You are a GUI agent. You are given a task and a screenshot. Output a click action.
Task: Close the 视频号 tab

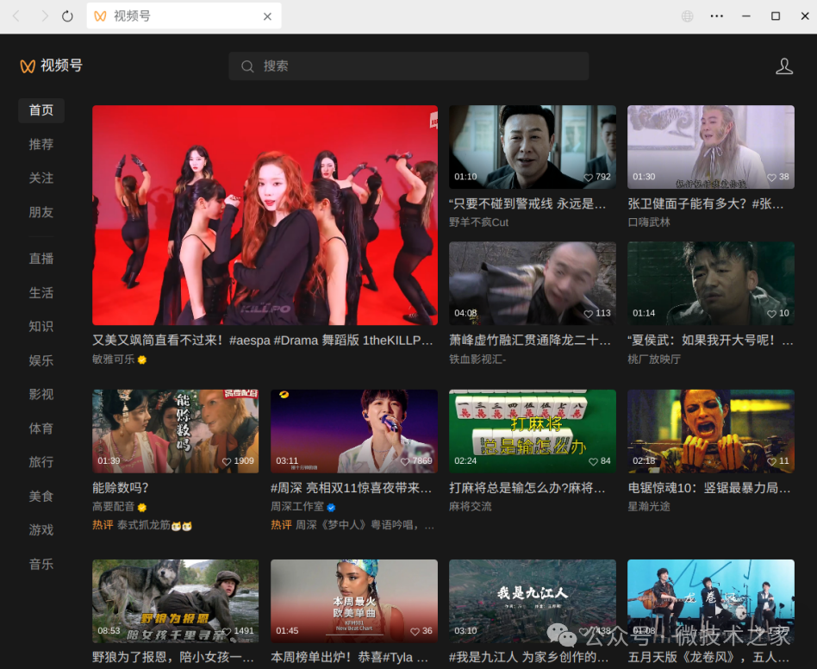point(267,16)
